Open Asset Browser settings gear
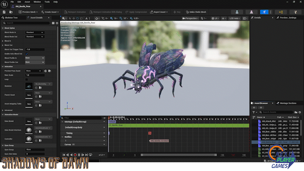The image size is (304, 171). coord(300,112)
